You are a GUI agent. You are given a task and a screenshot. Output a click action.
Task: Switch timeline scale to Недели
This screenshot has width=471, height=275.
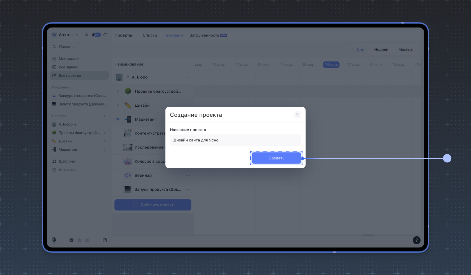[381, 50]
